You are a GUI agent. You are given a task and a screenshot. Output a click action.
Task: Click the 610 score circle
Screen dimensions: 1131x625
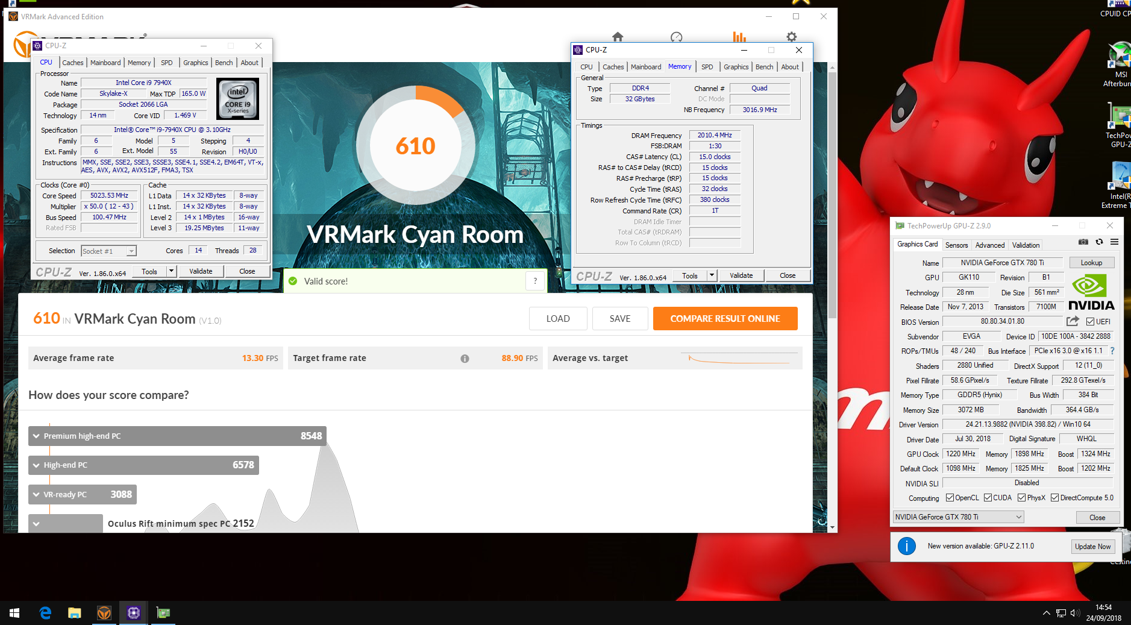click(416, 146)
